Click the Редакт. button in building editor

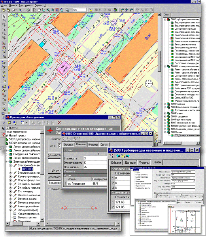click(188, 202)
